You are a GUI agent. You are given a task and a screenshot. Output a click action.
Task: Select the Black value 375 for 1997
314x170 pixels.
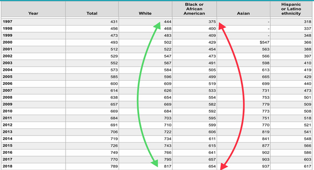coord(212,22)
